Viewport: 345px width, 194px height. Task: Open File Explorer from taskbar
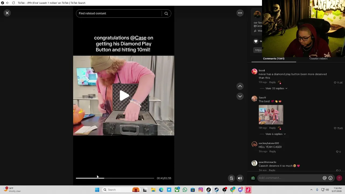tap(153, 190)
